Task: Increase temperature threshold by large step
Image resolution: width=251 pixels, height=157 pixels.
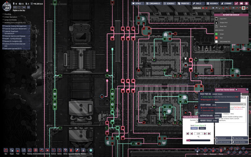Action: click(x=209, y=134)
